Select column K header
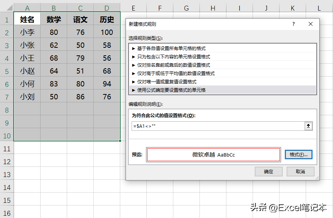This screenshot has width=333, height=218. (293, 8)
